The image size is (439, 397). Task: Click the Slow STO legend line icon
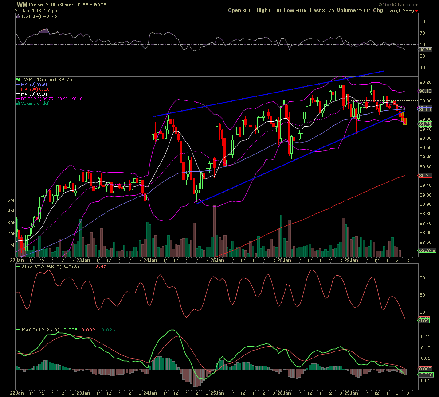point(18,266)
